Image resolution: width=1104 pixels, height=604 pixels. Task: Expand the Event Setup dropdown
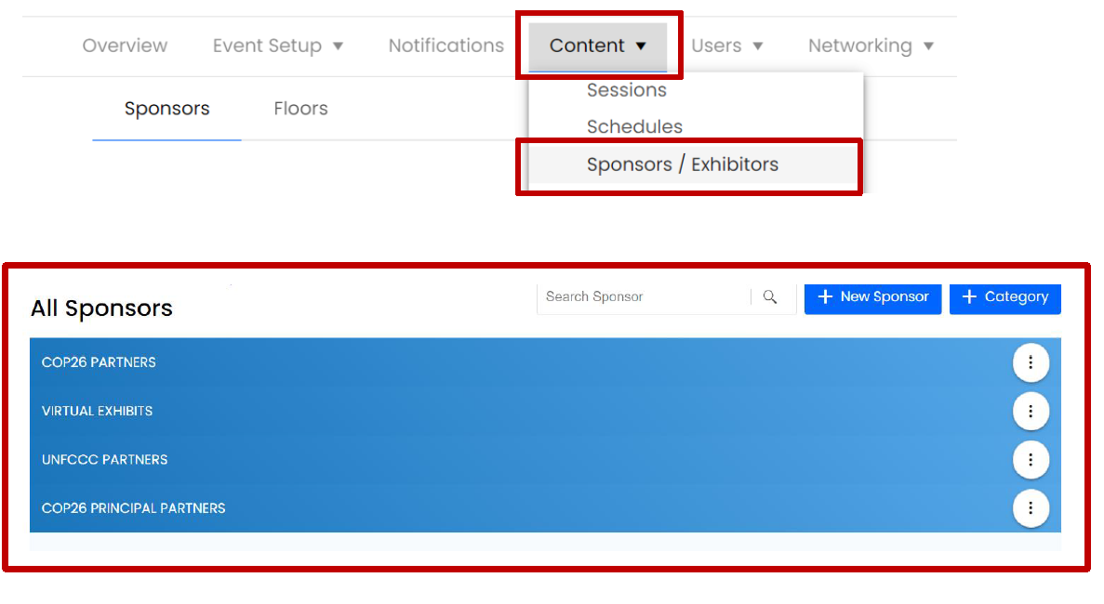(277, 46)
